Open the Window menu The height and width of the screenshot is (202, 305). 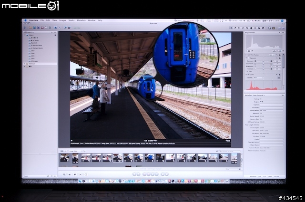click(91, 20)
